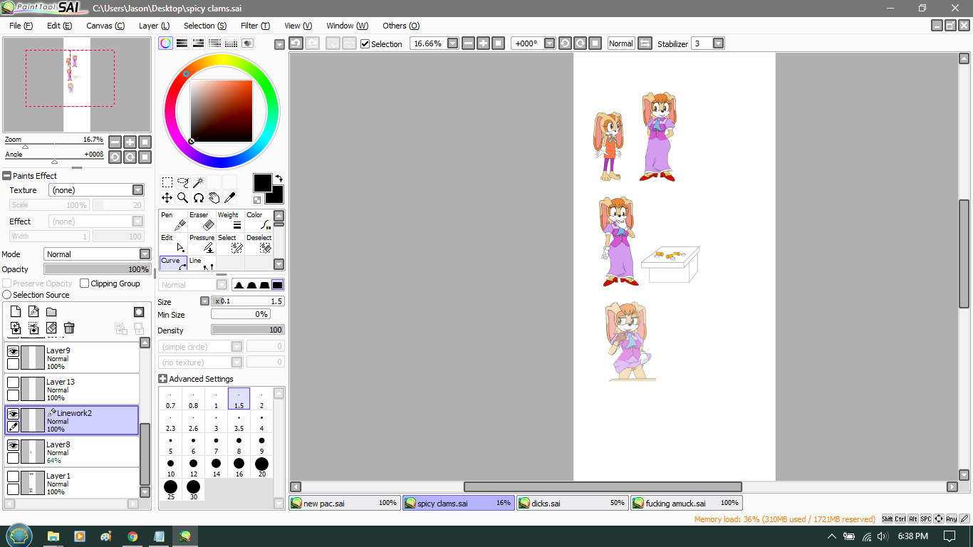Click the Undo button in the toolbar
Screen dimensions: 973x547
pyautogui.click(x=296, y=43)
